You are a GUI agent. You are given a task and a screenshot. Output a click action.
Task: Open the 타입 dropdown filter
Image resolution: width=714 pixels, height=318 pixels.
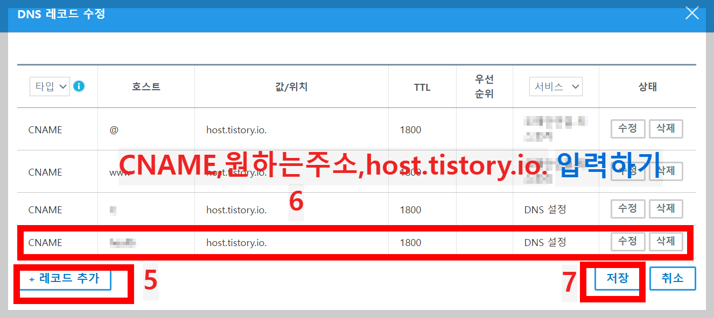pyautogui.click(x=50, y=86)
